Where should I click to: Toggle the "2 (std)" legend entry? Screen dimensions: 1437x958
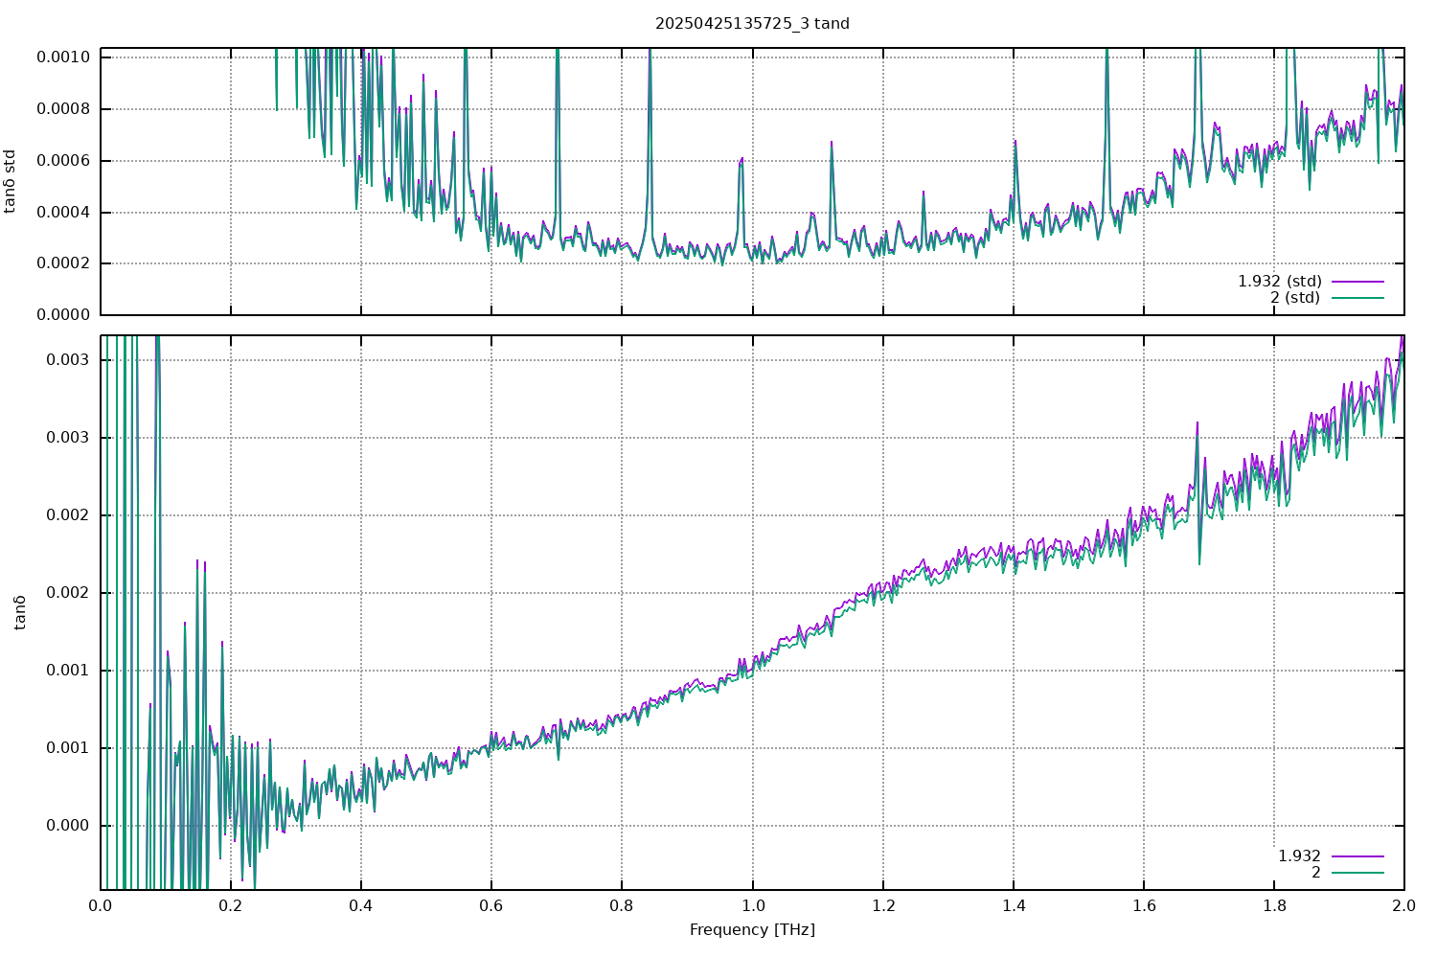pos(1294,298)
